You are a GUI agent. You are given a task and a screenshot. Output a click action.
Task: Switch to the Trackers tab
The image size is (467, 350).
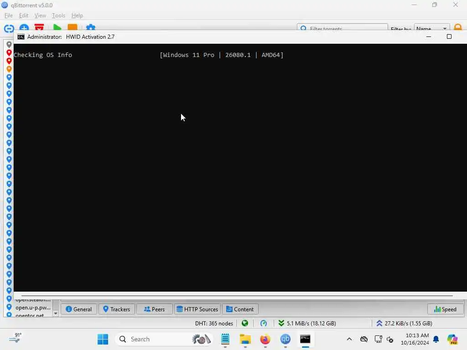pos(116,309)
